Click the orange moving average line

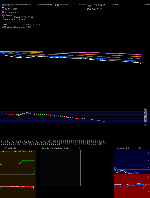(x=71, y=54)
